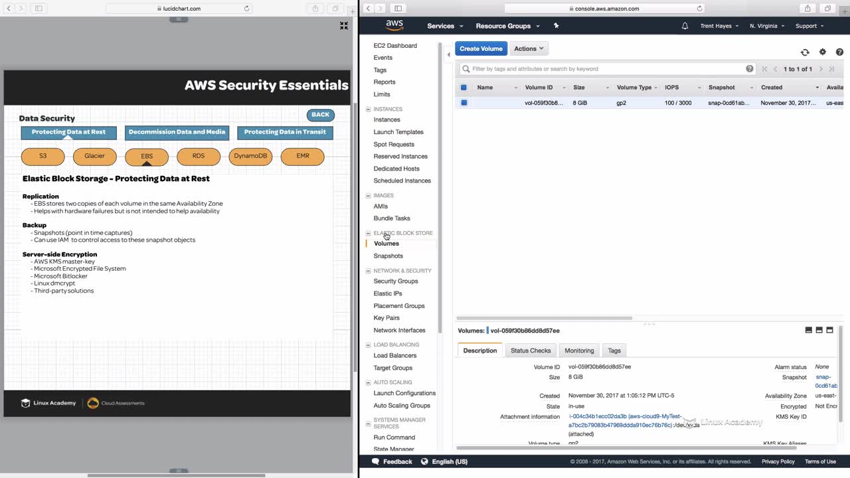This screenshot has height=478, width=850.
Task: Open the Resource Groups dropdown
Action: pyautogui.click(x=507, y=26)
